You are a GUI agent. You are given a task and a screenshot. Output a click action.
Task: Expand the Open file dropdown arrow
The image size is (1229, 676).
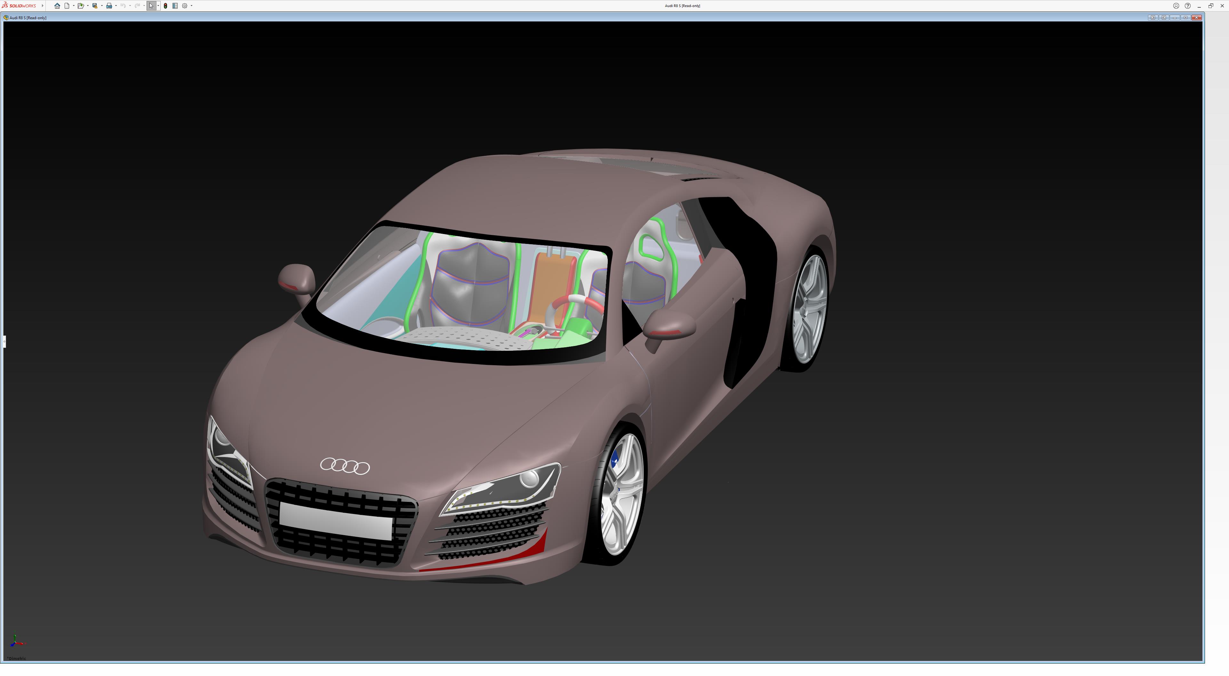88,6
